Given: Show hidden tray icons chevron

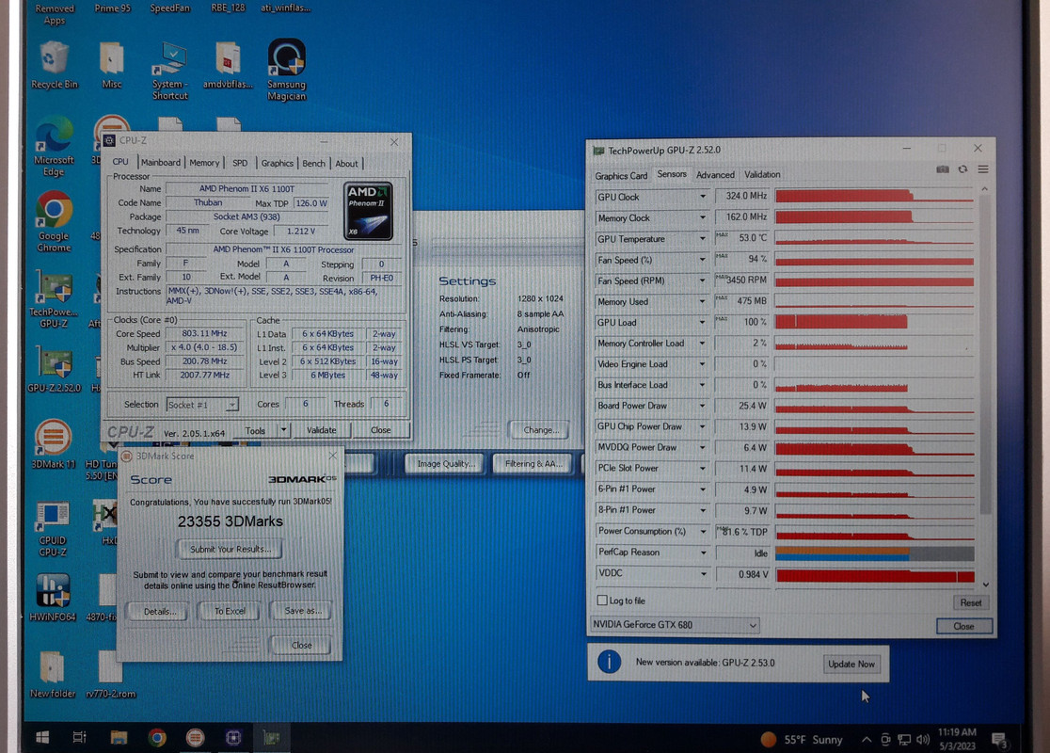Looking at the screenshot, I should pos(866,740).
